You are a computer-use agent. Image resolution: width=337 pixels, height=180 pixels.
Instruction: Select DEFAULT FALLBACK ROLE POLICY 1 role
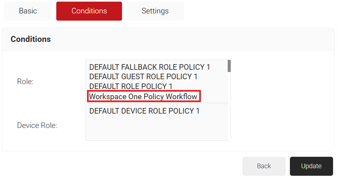150,67
